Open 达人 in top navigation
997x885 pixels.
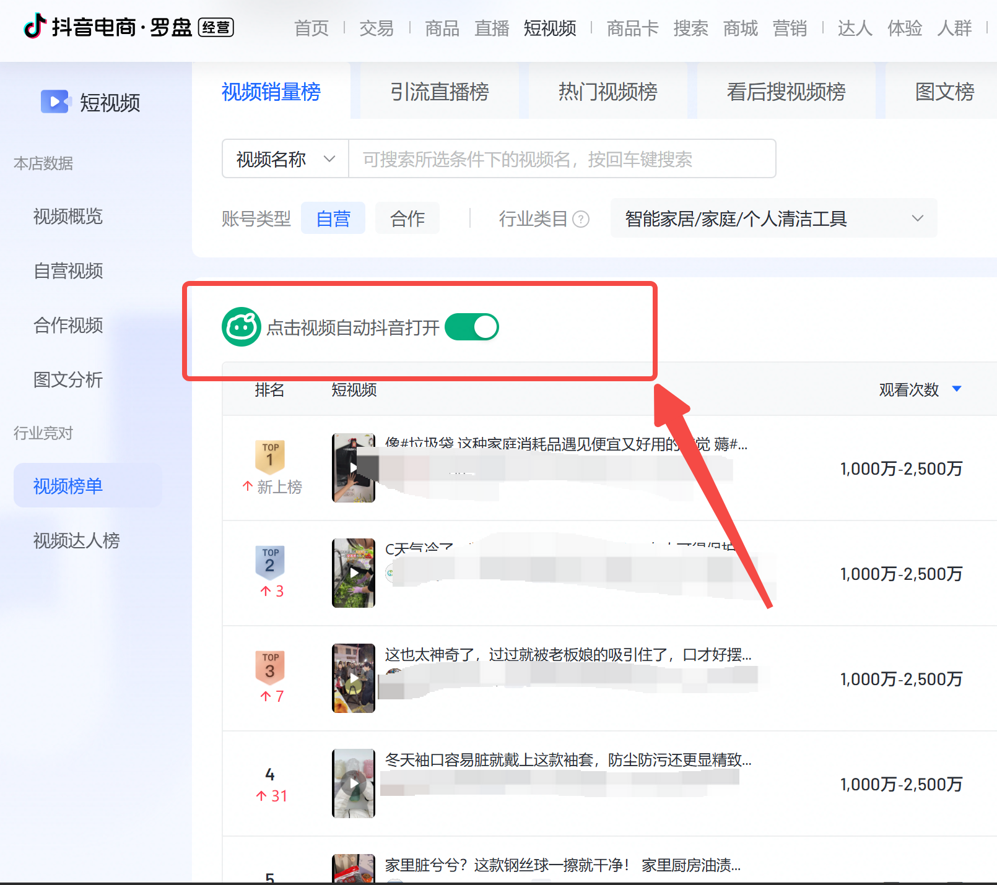point(855,28)
